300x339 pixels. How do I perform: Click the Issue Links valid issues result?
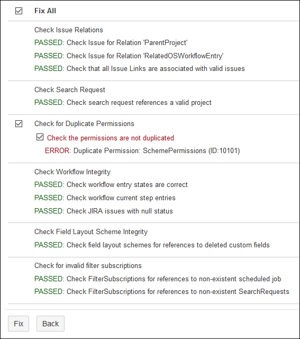(140, 68)
